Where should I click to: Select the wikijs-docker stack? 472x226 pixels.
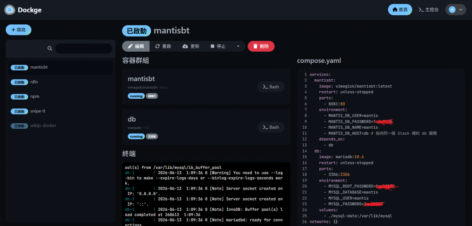pos(60,125)
